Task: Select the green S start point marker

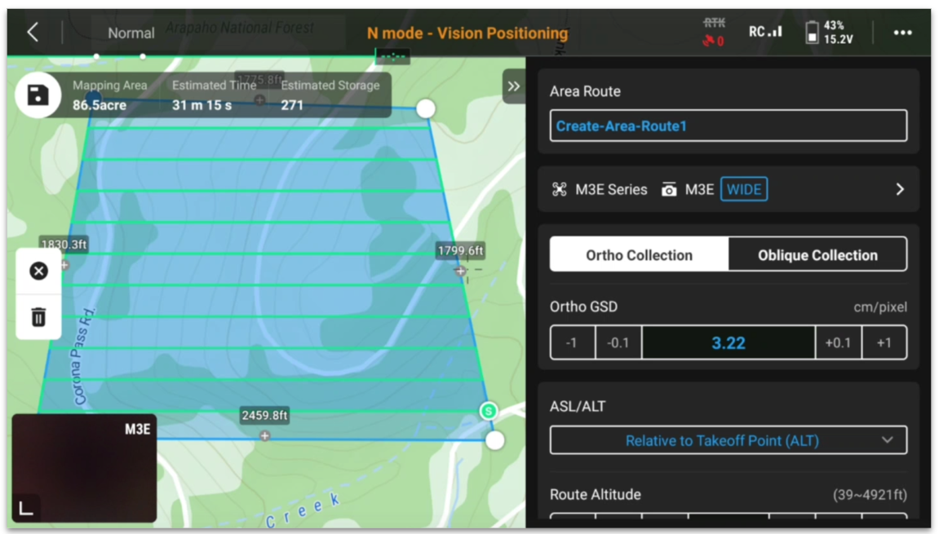Action: point(489,411)
